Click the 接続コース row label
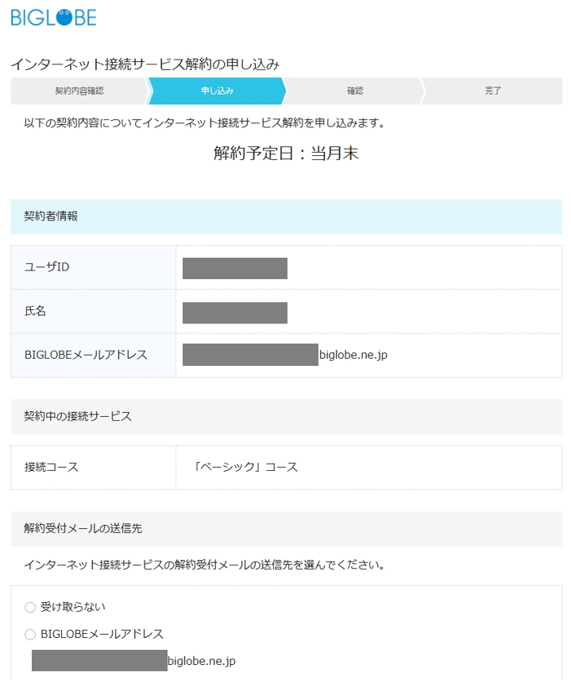 52,467
